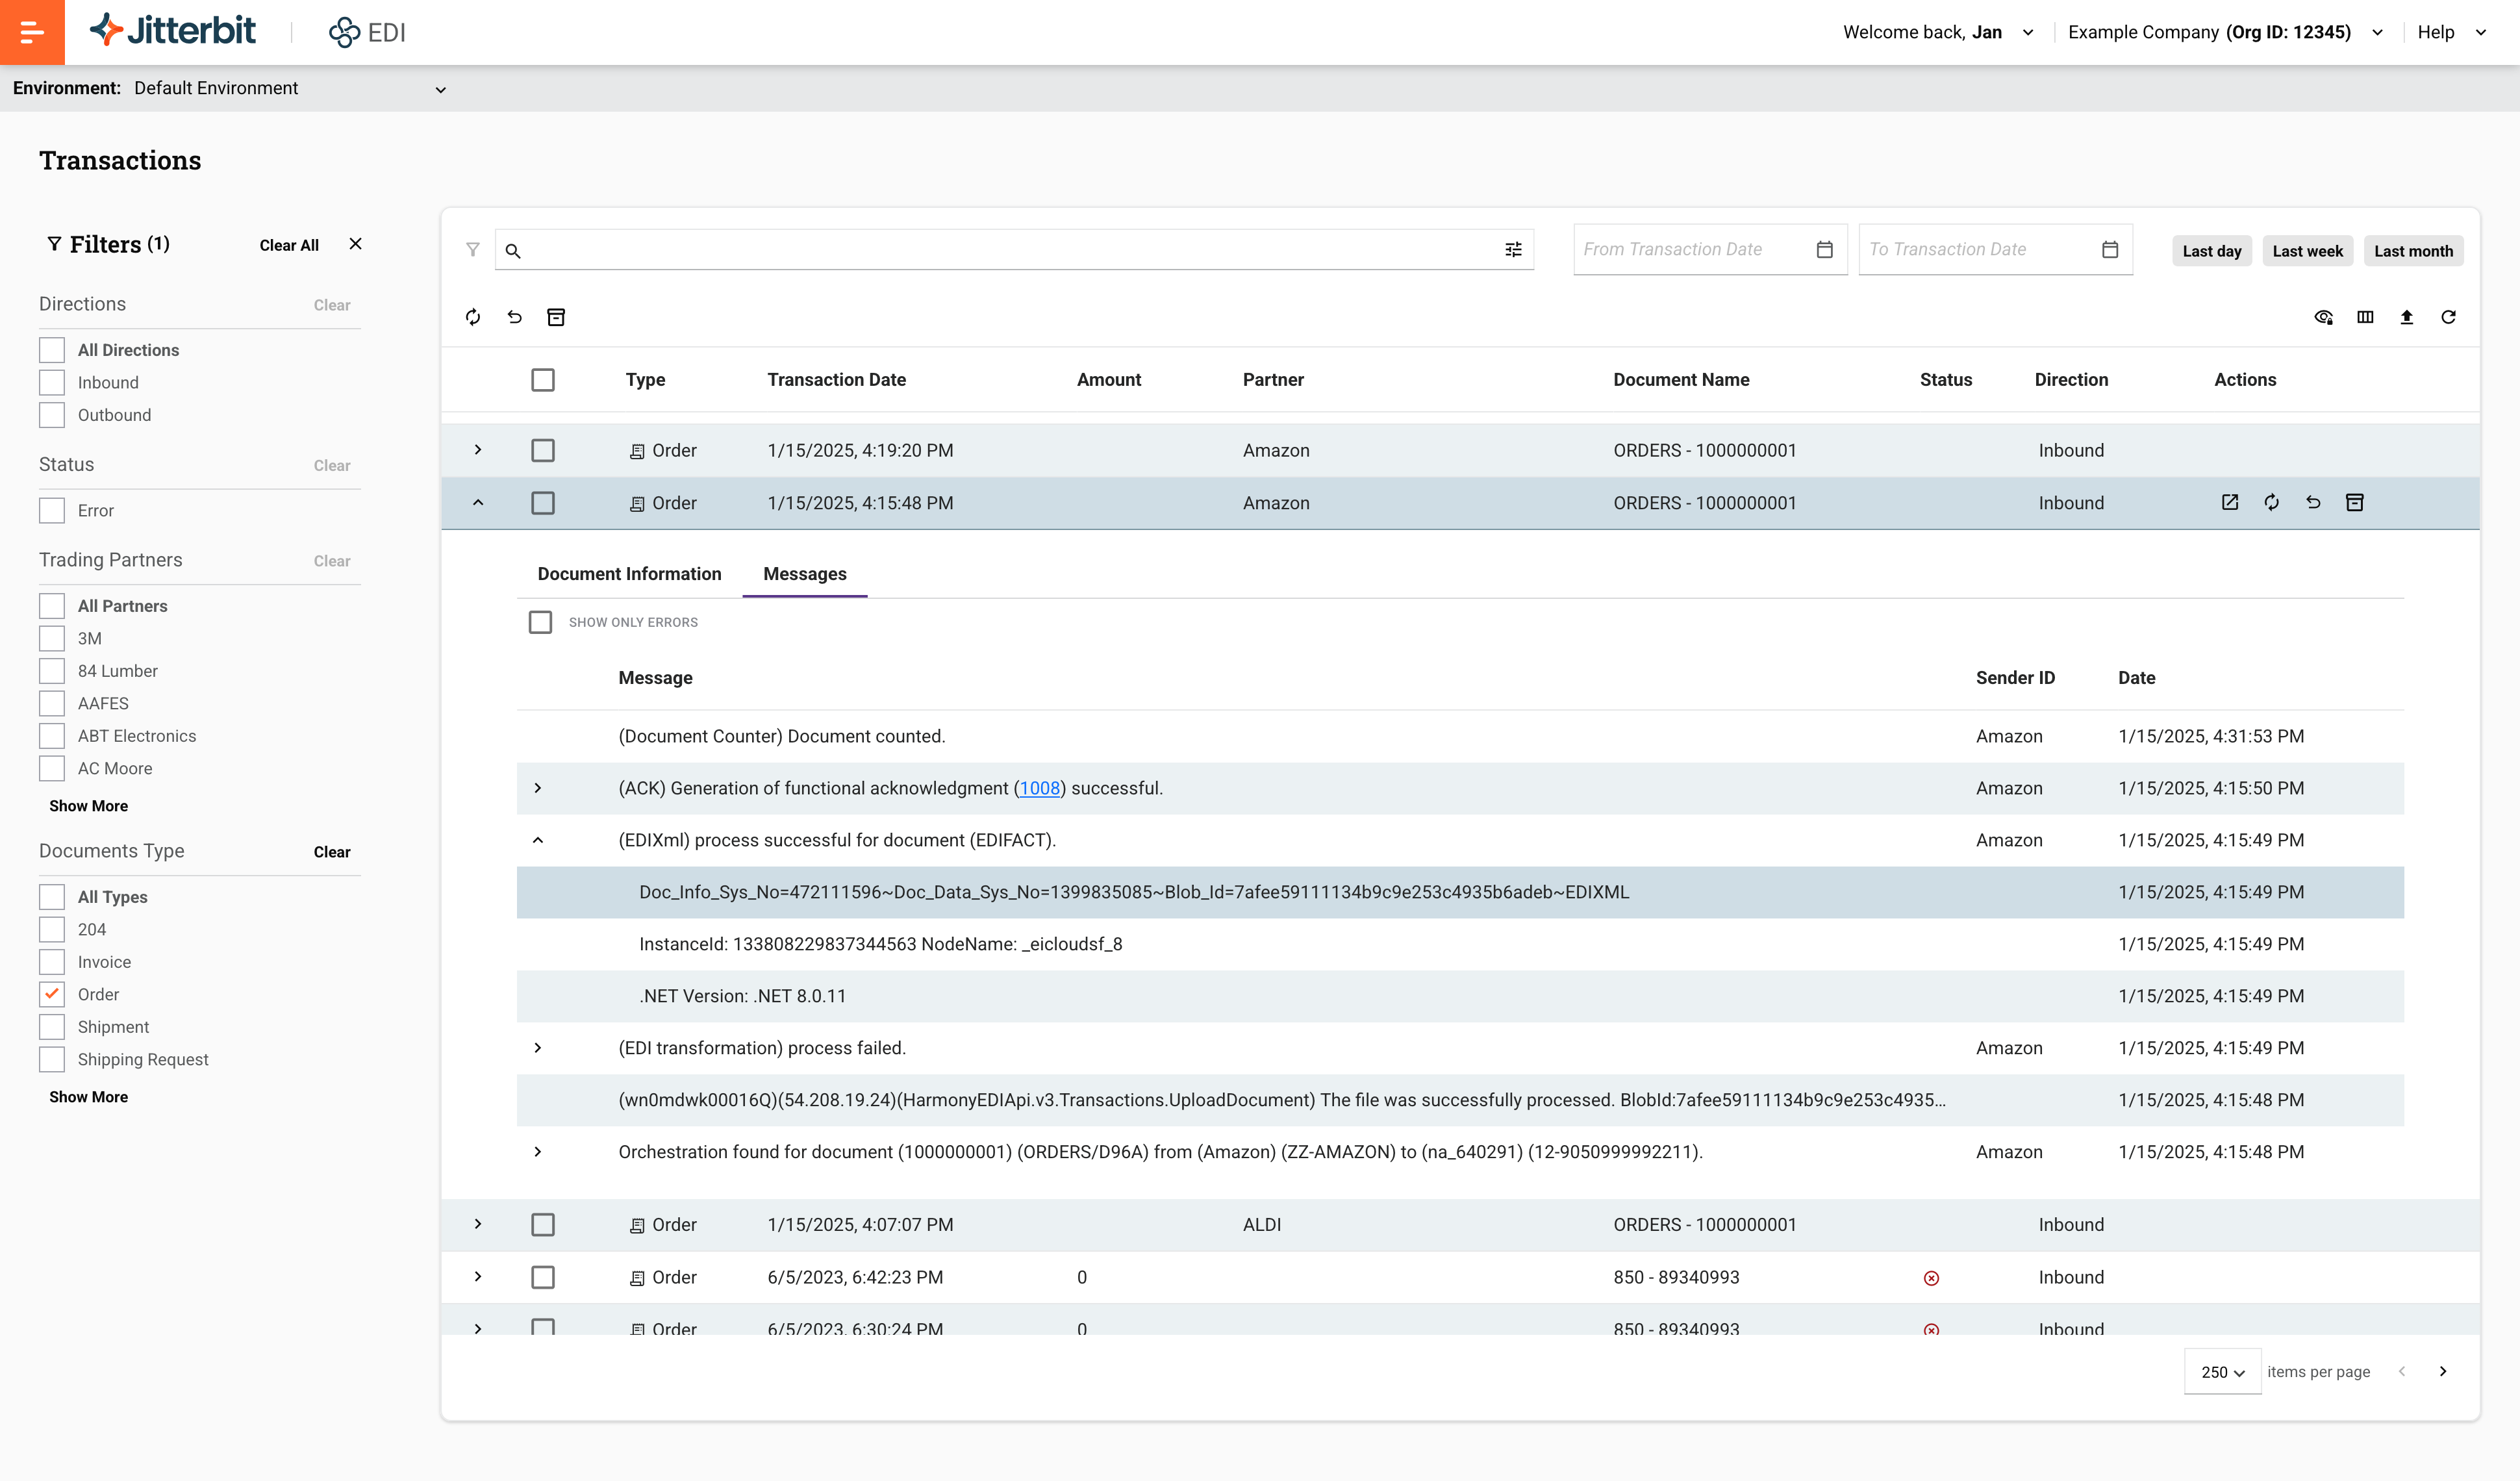Select all rows via header checkbox
This screenshot has width=2520, height=1481.
[x=543, y=380]
